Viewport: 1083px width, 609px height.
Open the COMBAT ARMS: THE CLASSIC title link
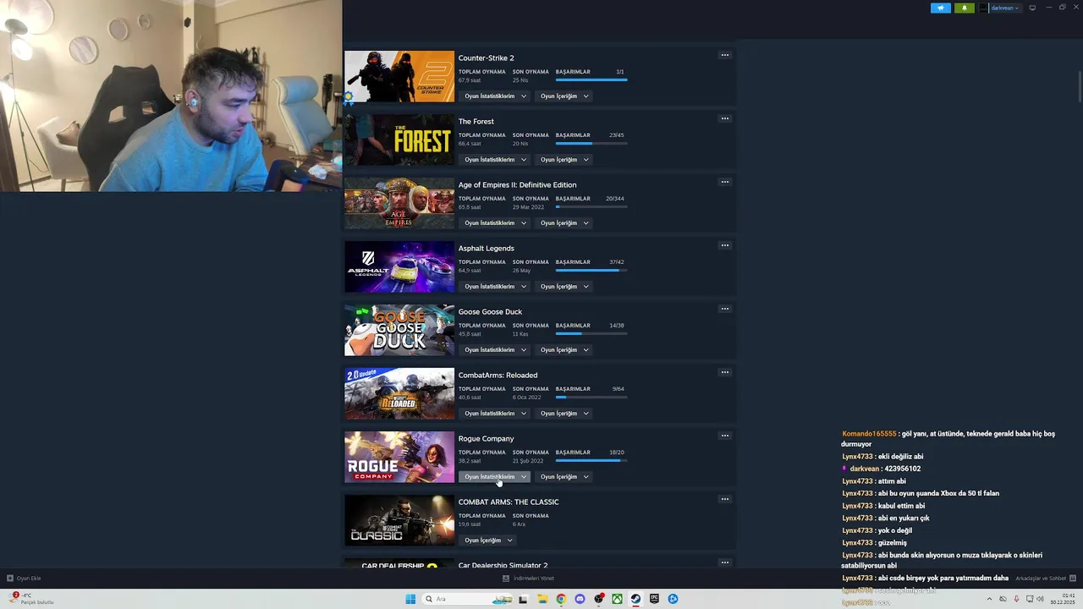pyautogui.click(x=509, y=502)
